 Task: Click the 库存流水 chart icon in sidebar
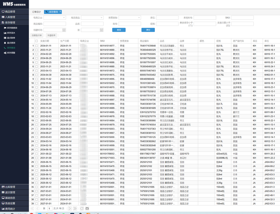click(5, 33)
